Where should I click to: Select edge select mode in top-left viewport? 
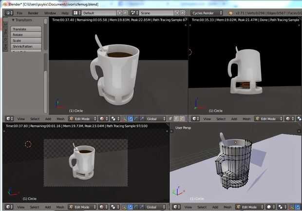pyautogui.click(x=176, y=119)
